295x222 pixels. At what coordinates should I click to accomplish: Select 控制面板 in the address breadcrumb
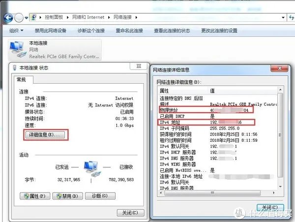pyautogui.click(x=54, y=17)
